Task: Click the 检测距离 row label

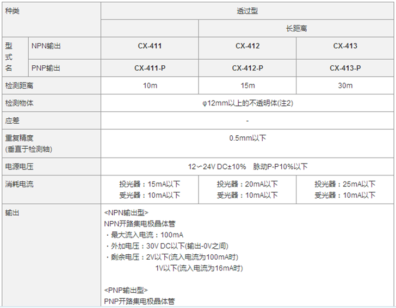Action: click(x=51, y=85)
